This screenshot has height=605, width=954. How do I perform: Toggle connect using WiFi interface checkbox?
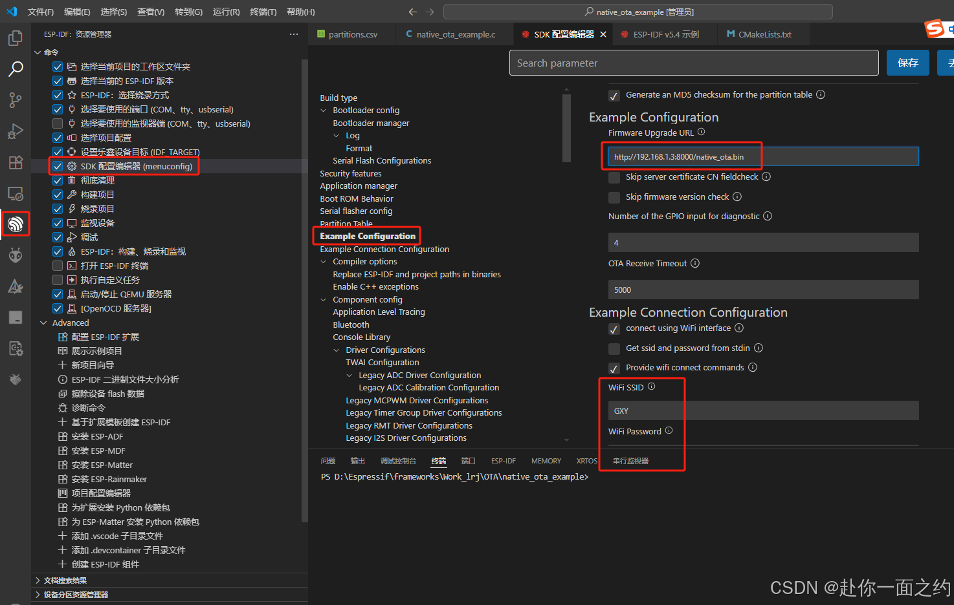(614, 329)
